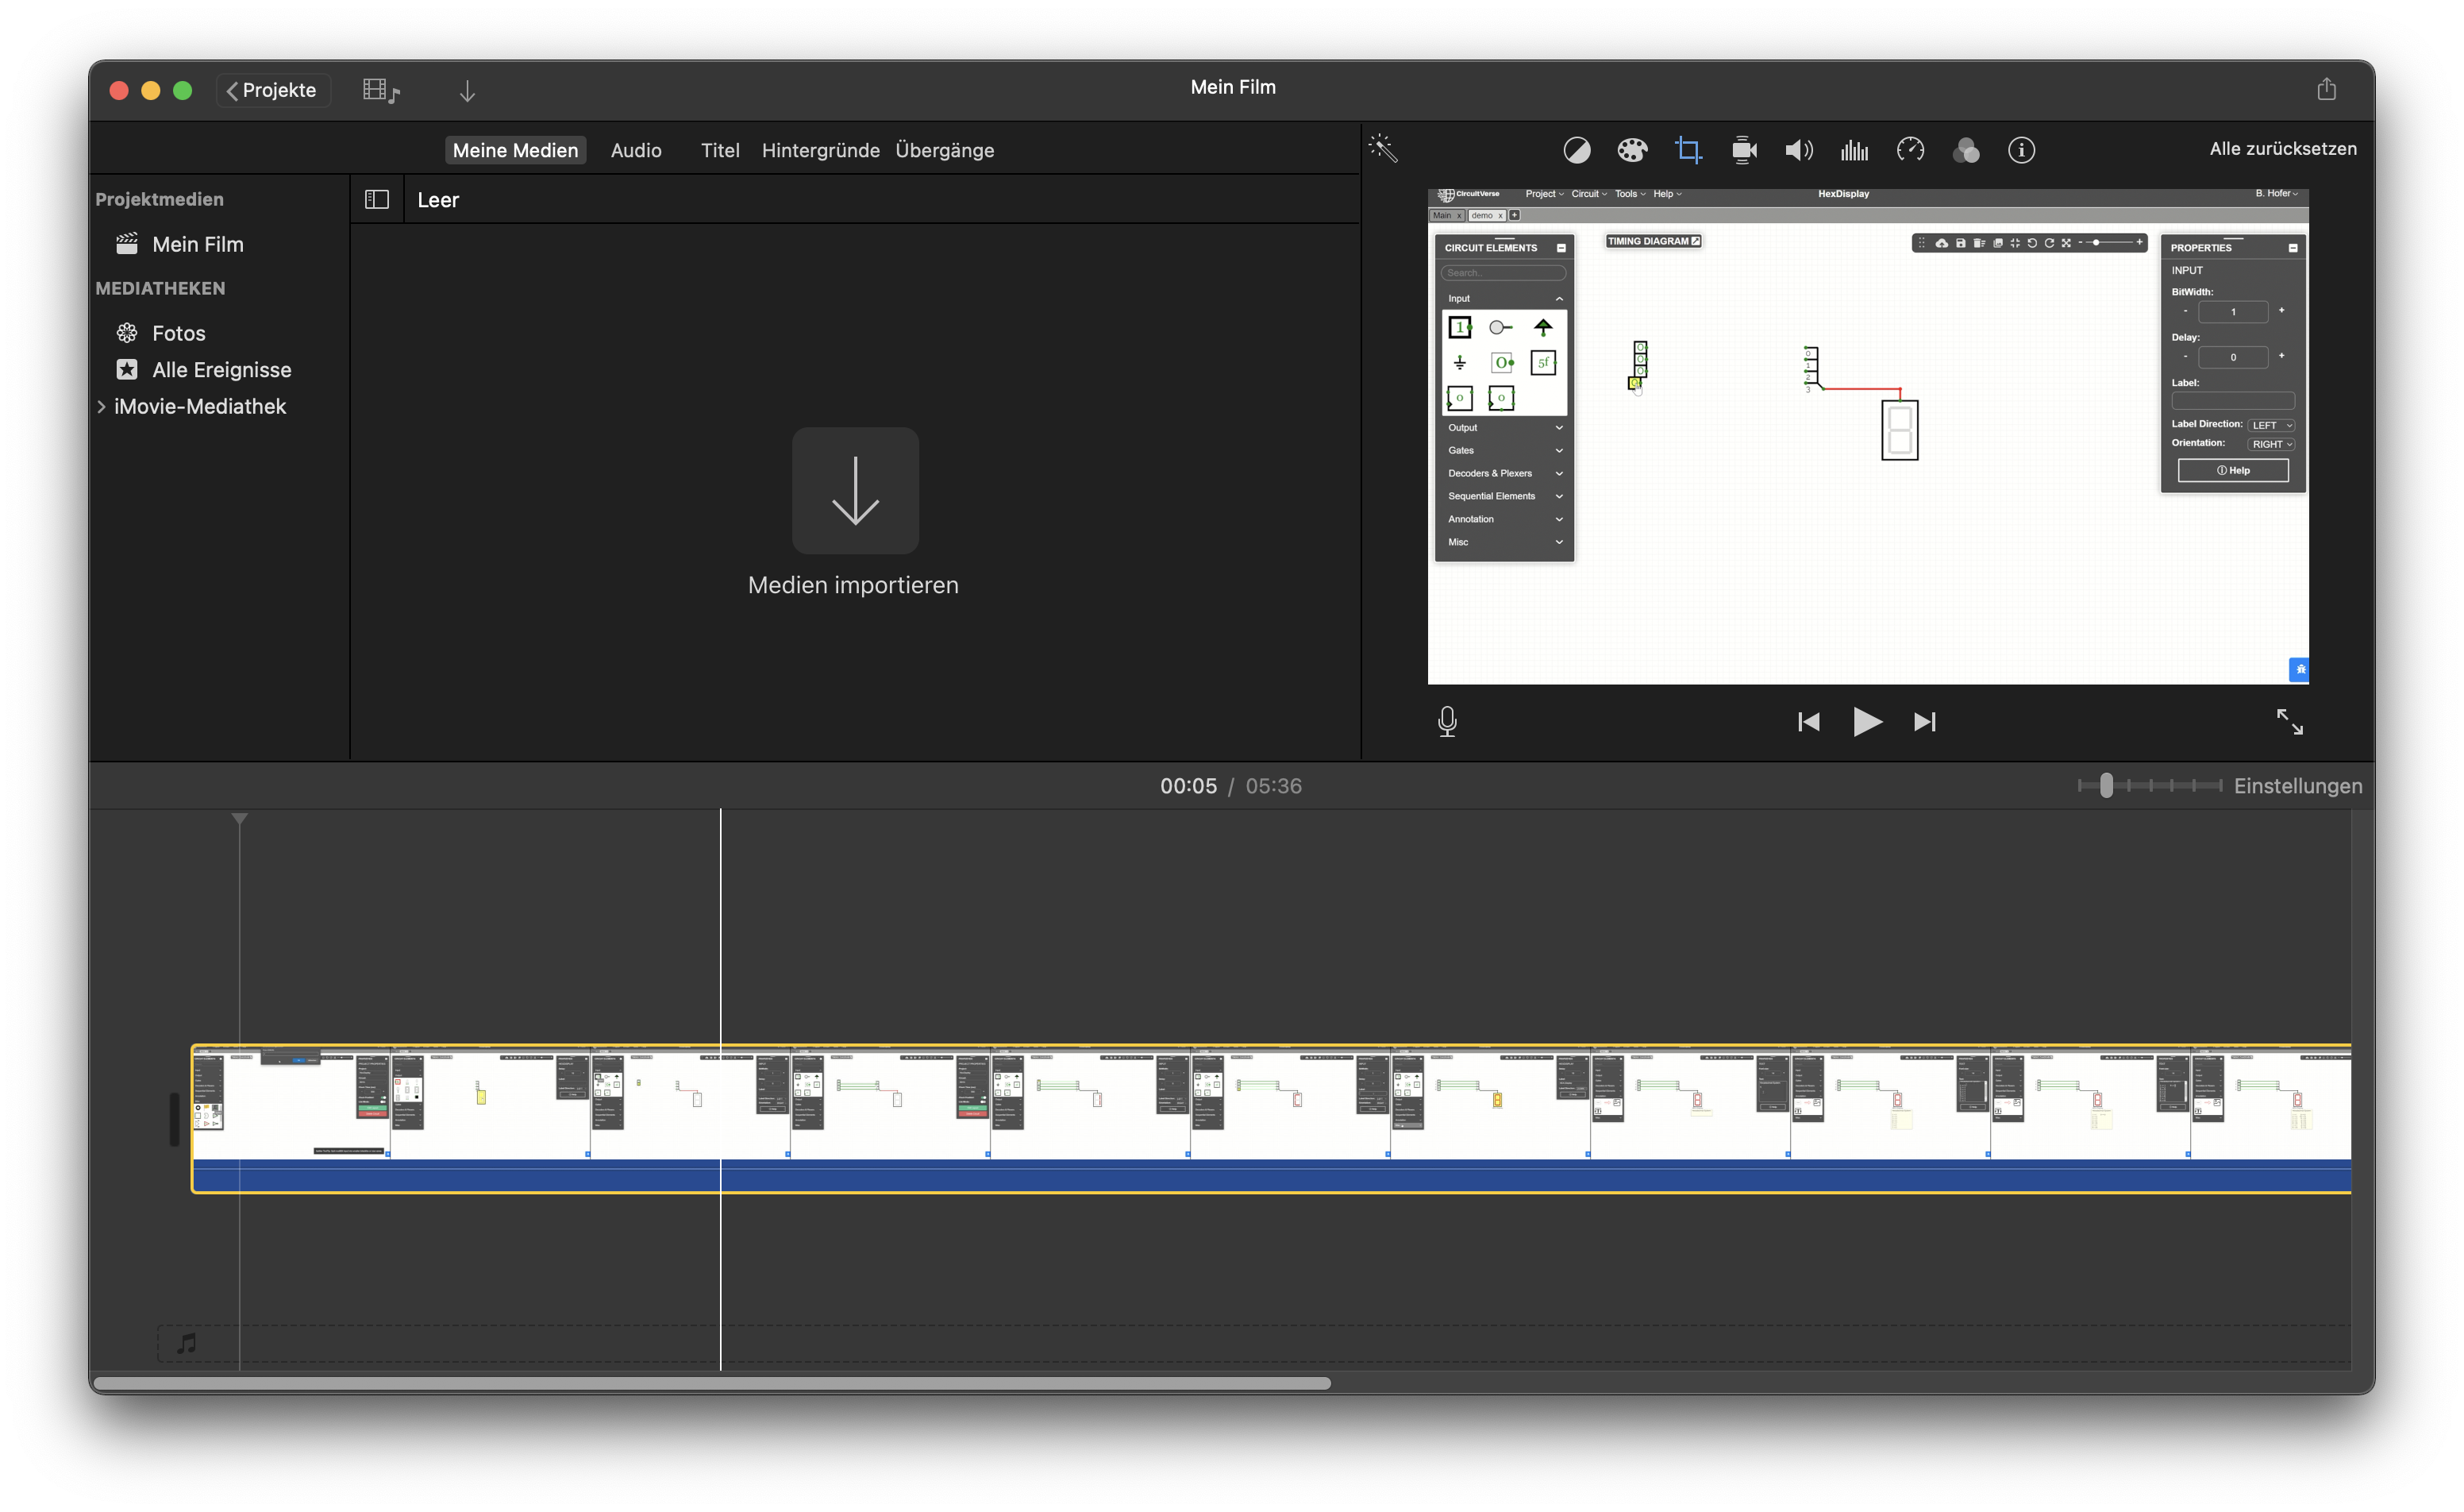Screen dimensions: 2464x1512
Task: Open the speed speedometer tool
Action: [1910, 150]
